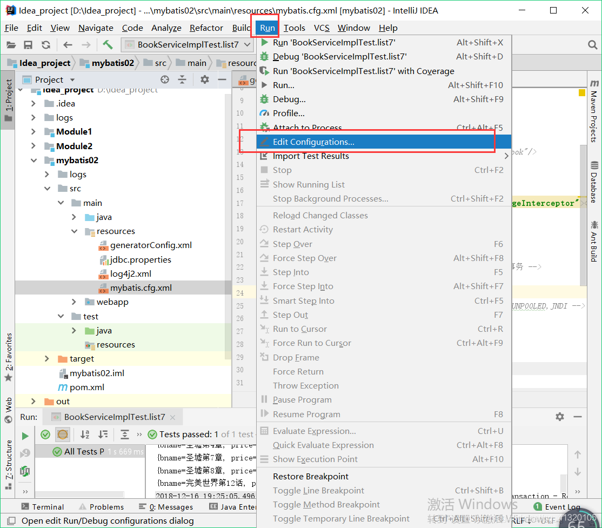Click the Open folder toolbar icon
This screenshot has height=528, width=602.
11,45
